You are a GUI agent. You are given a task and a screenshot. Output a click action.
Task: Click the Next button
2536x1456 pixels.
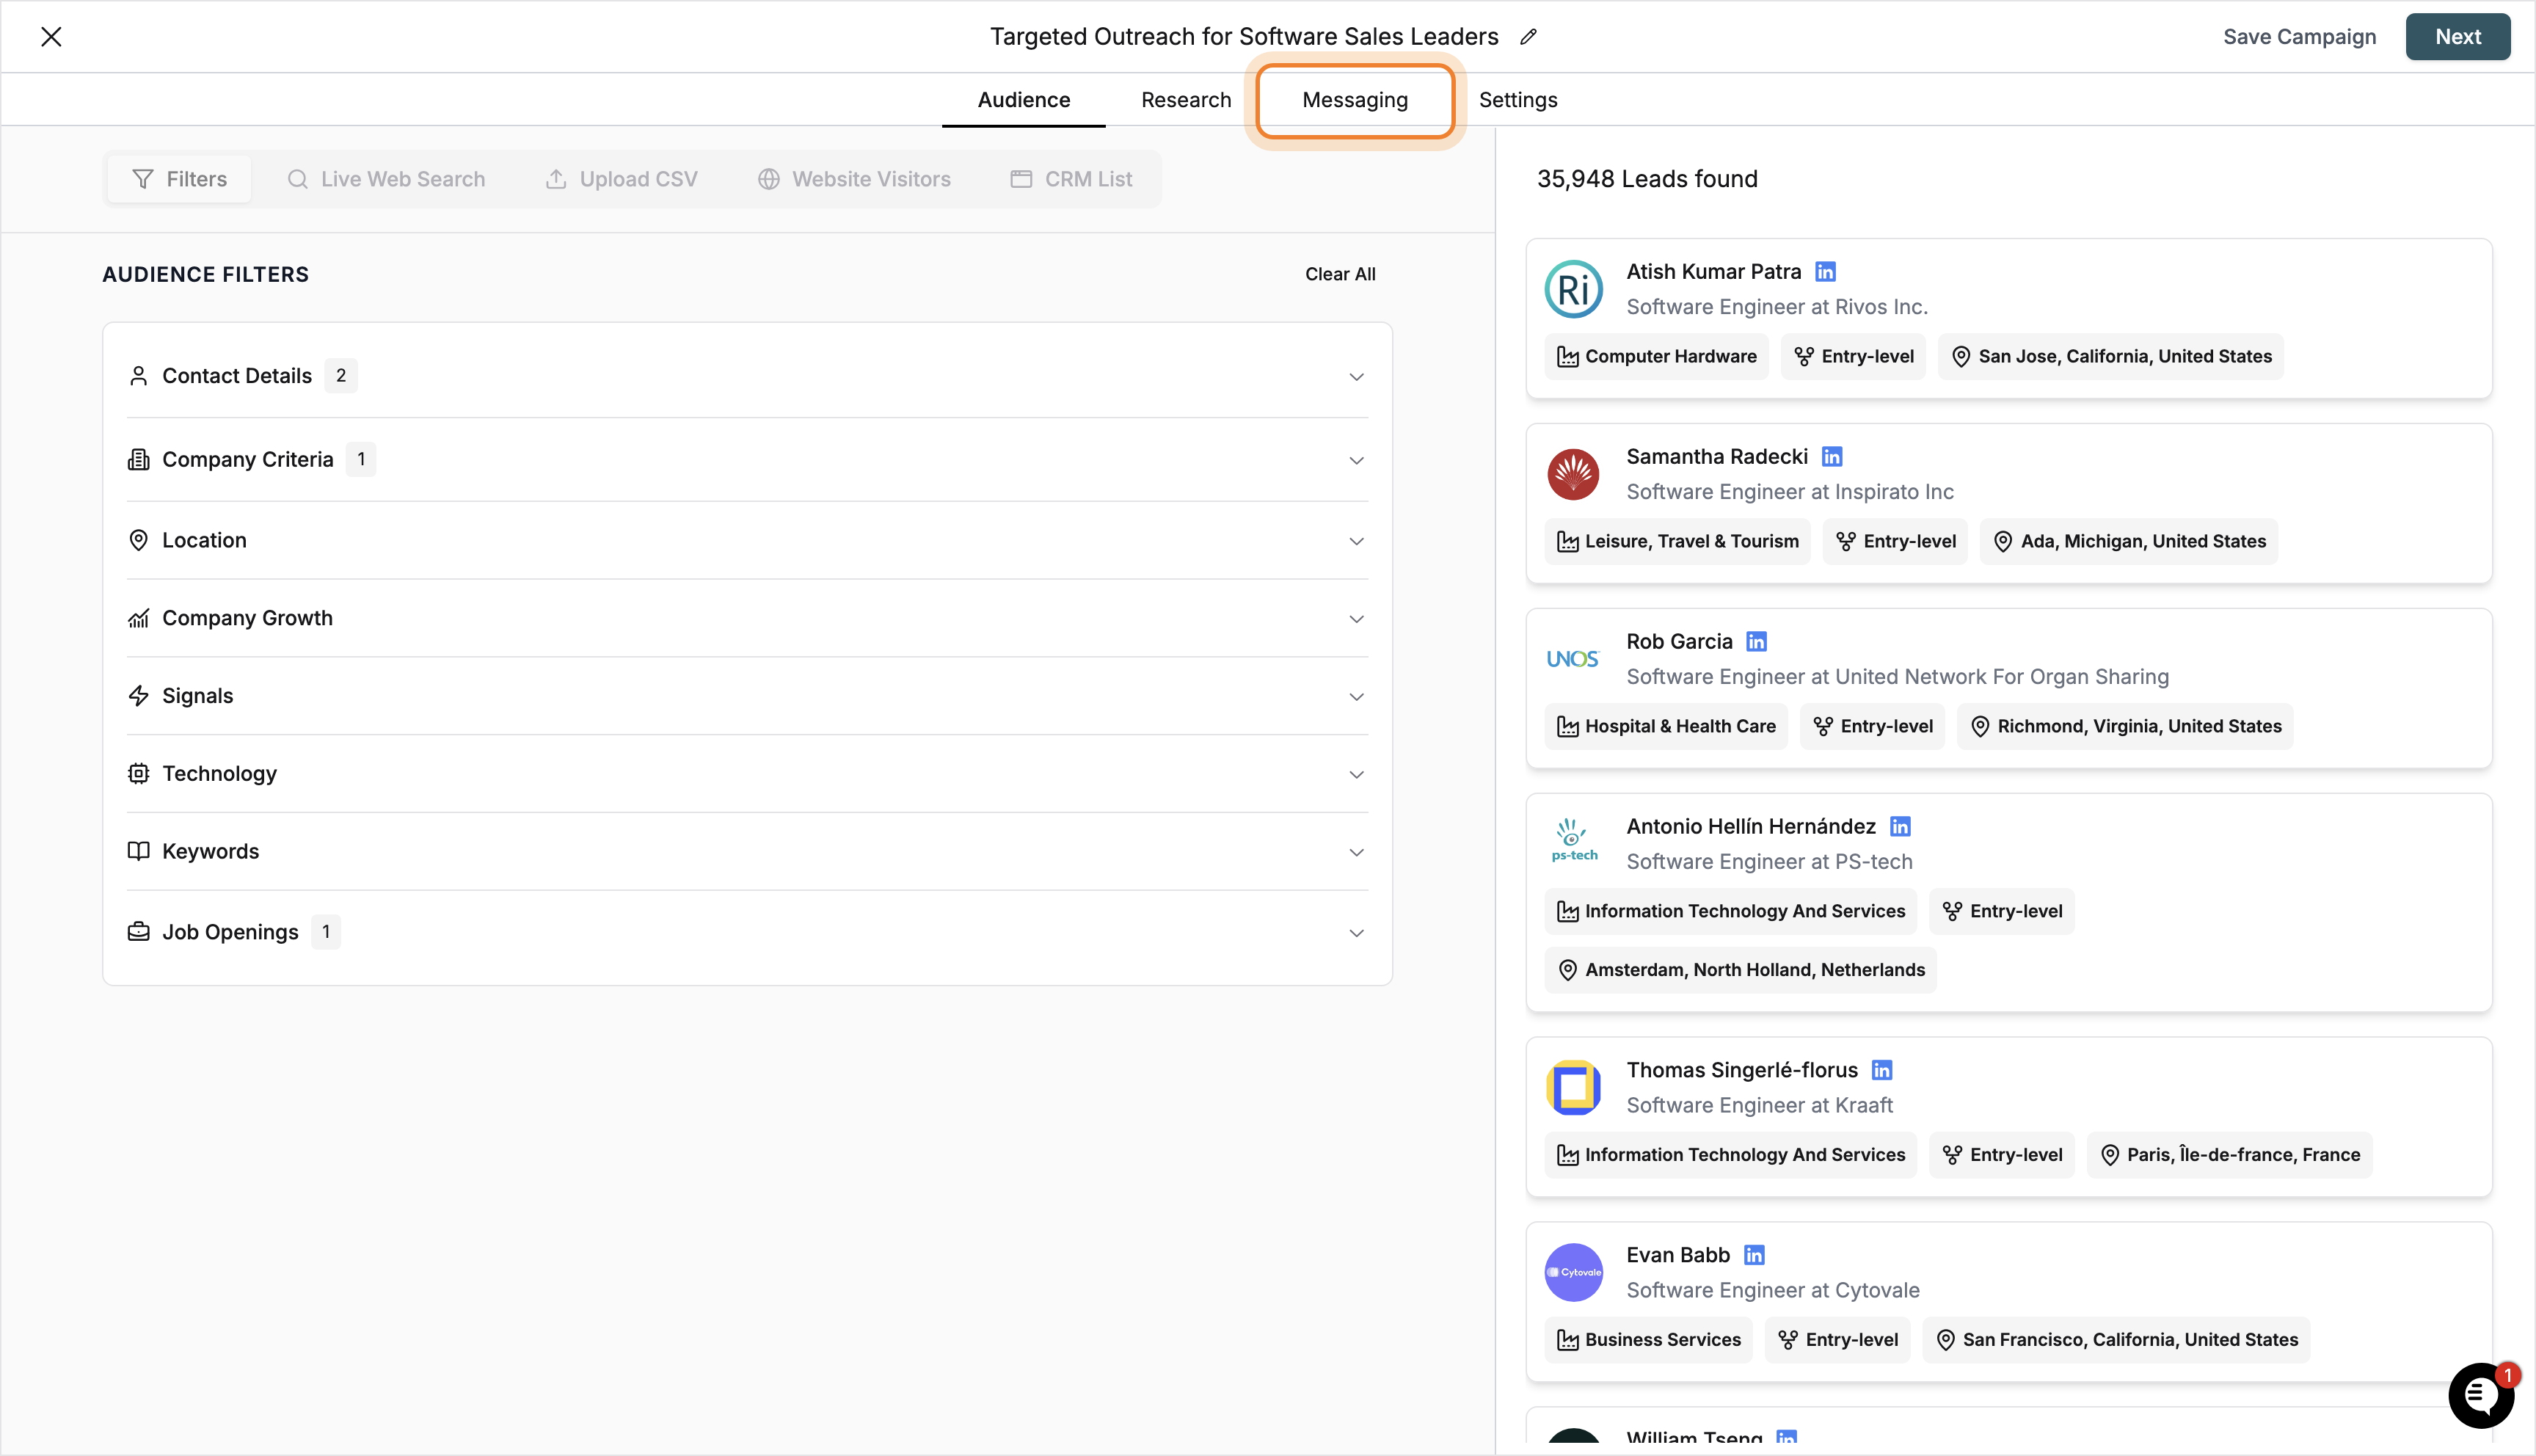pyautogui.click(x=2458, y=36)
